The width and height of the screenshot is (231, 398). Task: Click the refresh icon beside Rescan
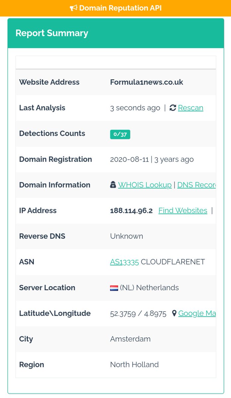click(173, 108)
